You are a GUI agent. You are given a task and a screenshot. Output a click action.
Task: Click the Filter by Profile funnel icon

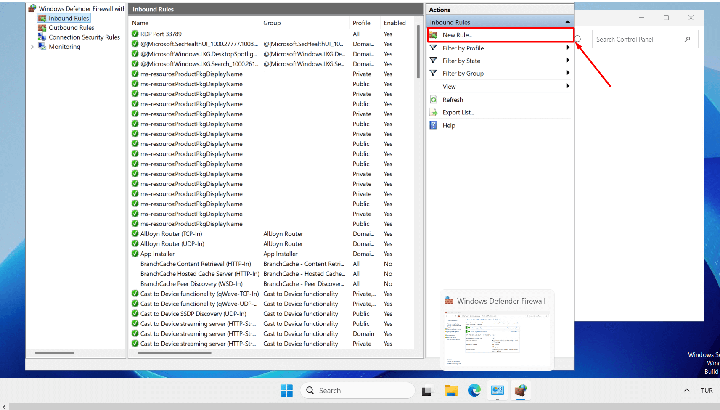click(434, 48)
